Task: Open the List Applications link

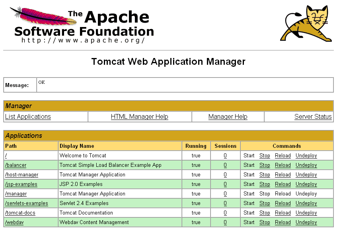Action: [x=28, y=116]
